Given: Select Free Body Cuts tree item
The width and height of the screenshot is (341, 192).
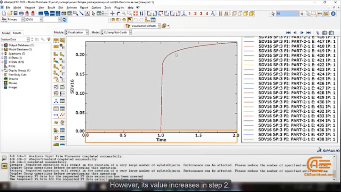Looking at the screenshot, I should point(17,75).
